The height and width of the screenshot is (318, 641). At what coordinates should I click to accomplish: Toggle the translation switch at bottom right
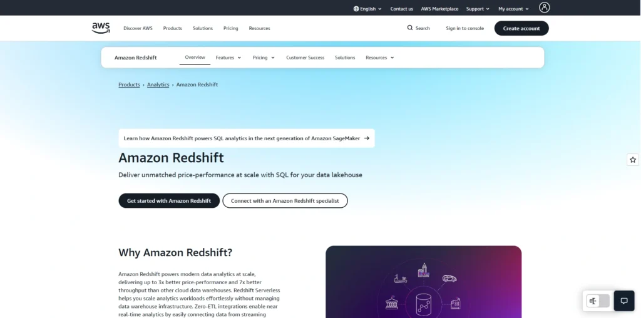tap(598, 301)
